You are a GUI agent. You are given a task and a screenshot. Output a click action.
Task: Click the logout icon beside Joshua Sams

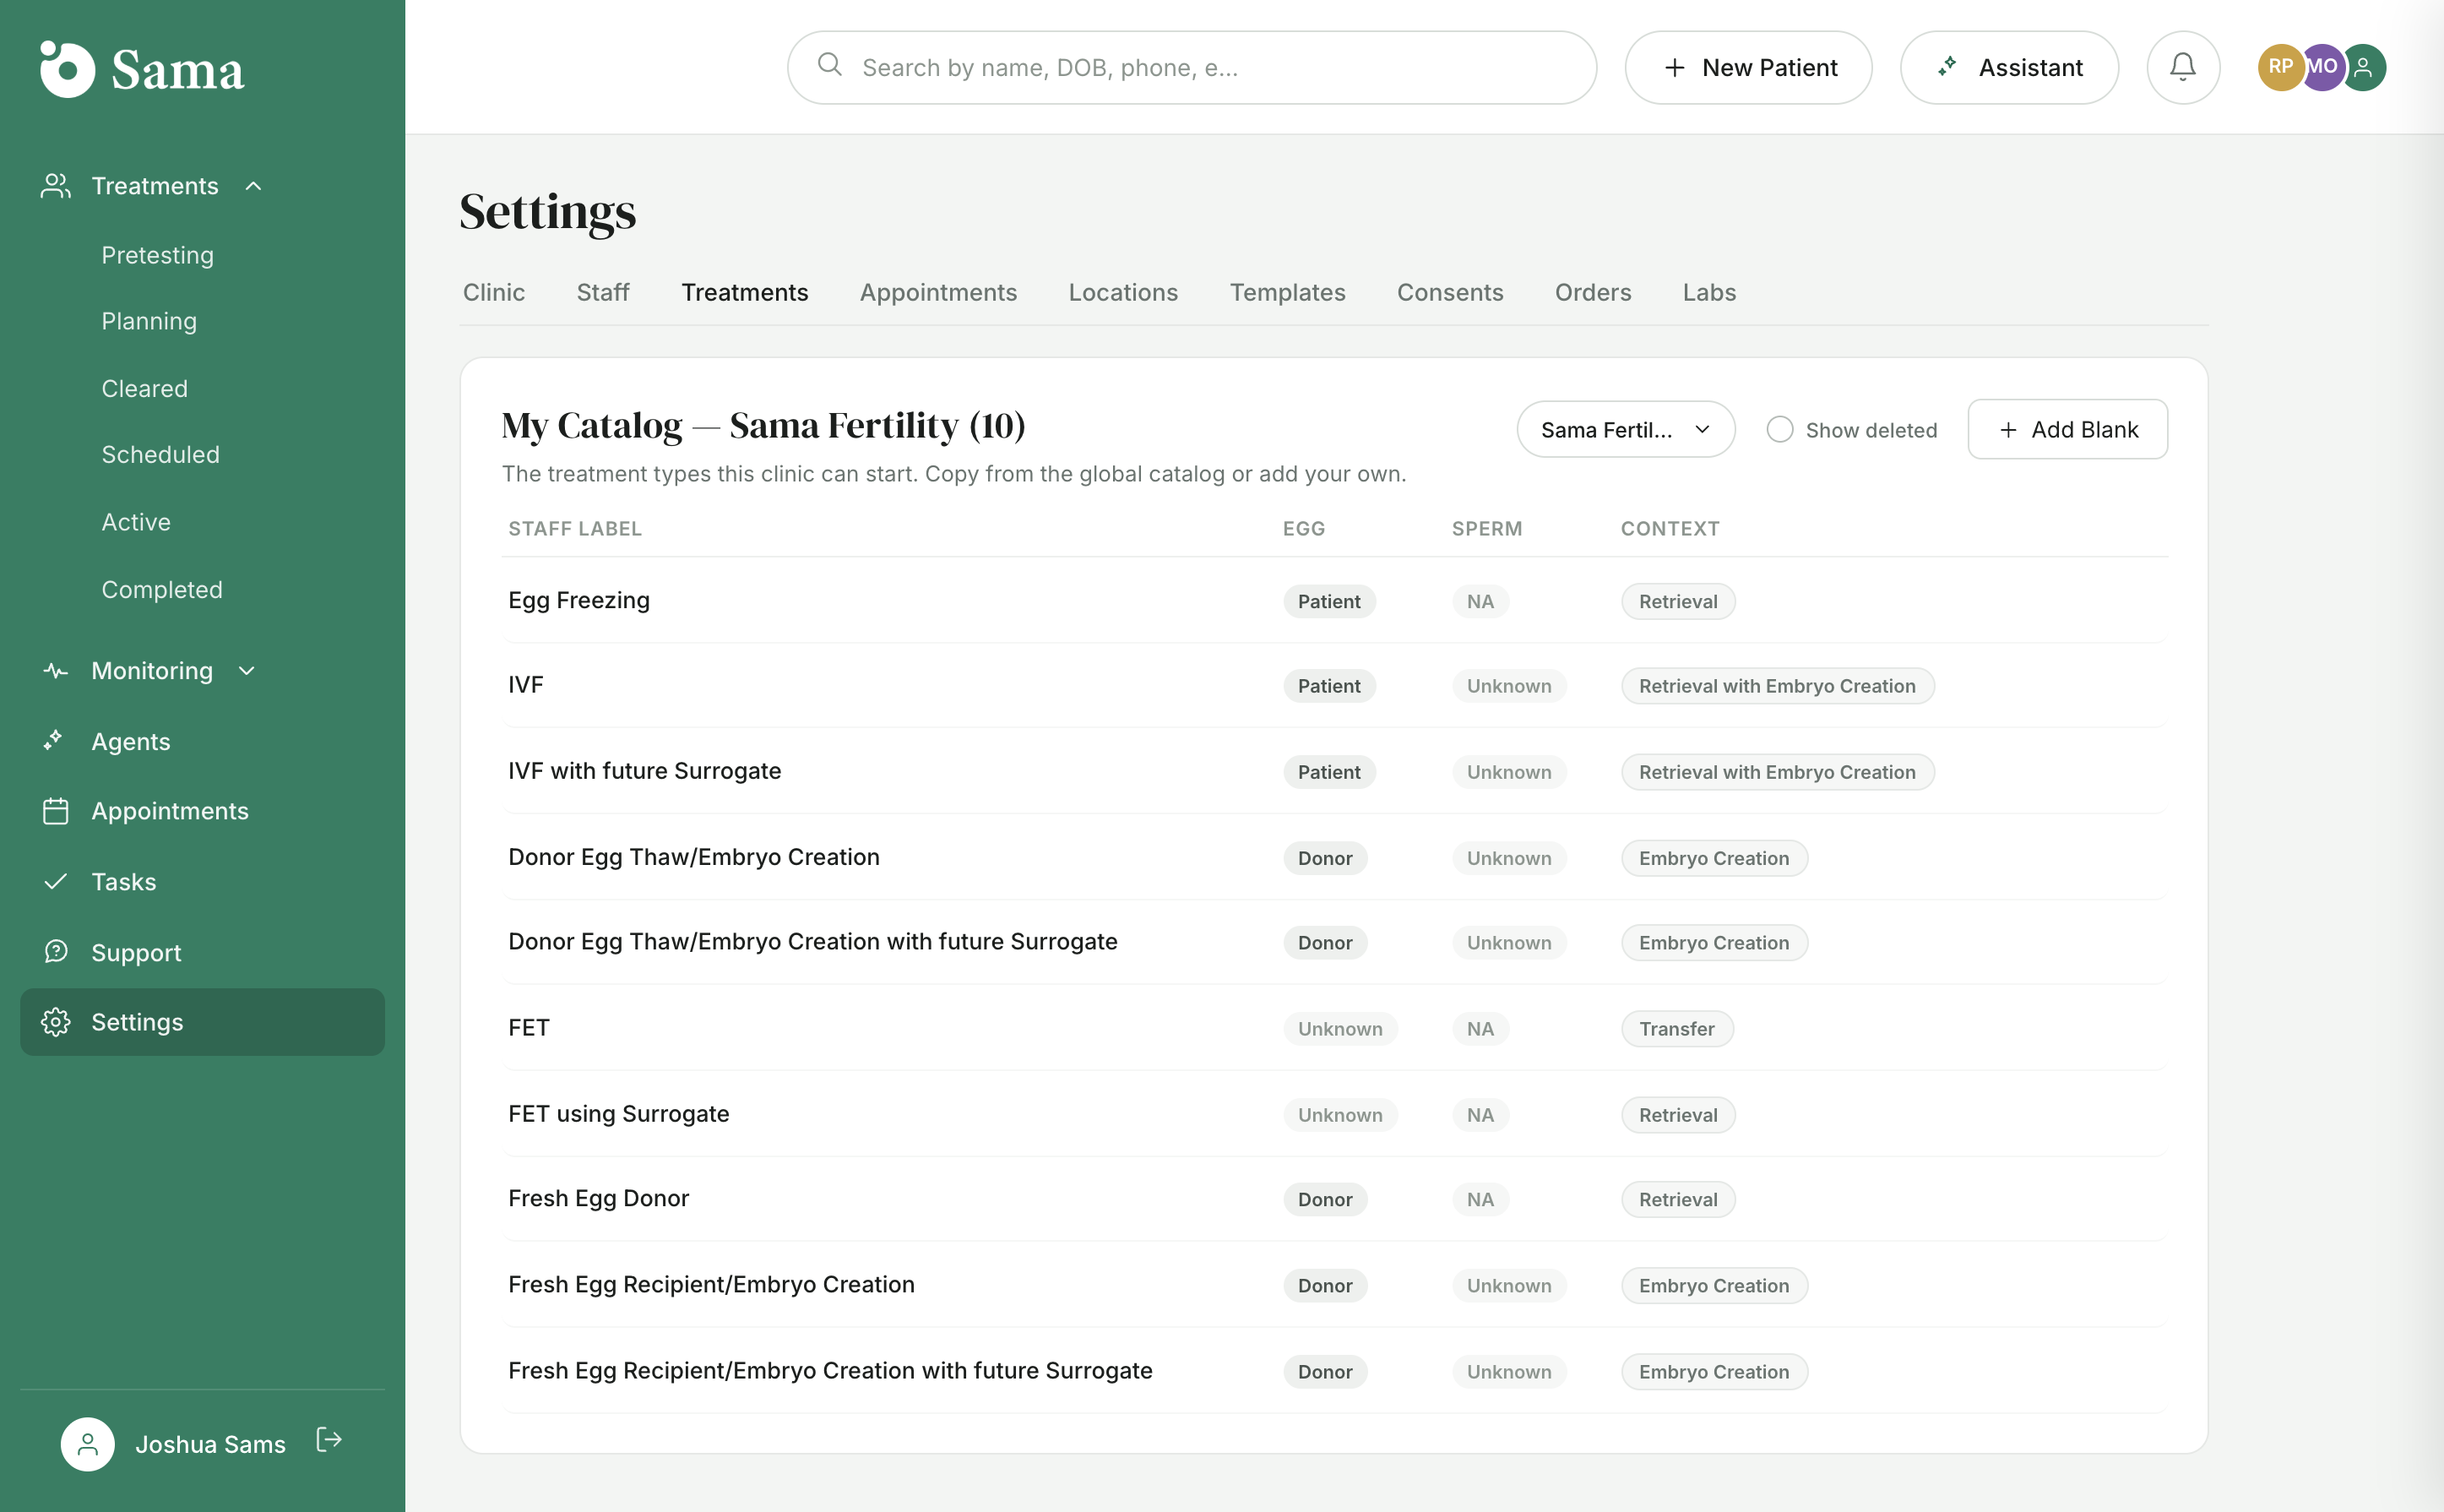point(329,1440)
